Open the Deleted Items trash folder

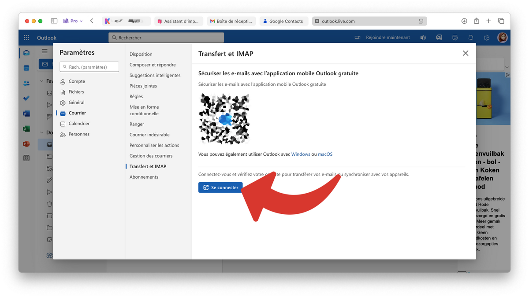pos(49,204)
